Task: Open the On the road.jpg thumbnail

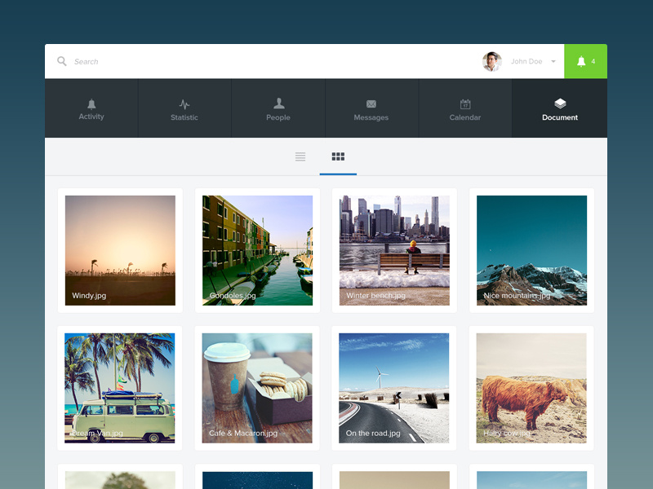Action: tap(394, 388)
